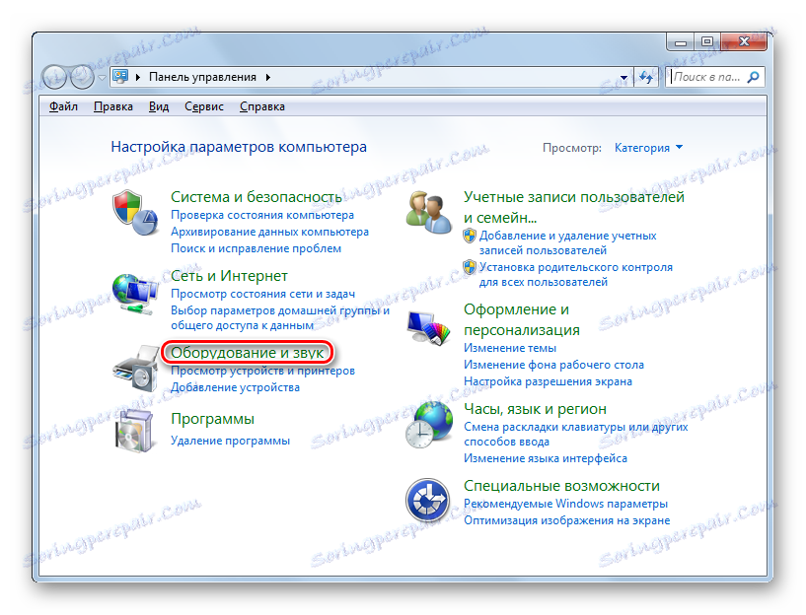Click the Ease of Access icon
Viewport: 806px width, 615px height.
[x=428, y=498]
